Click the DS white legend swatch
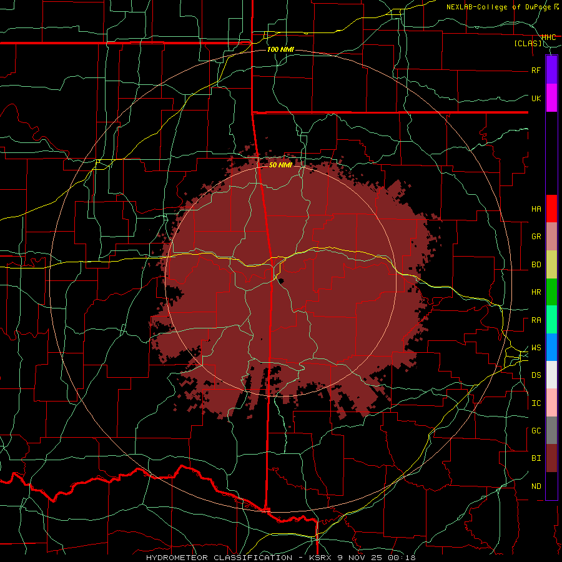 551,375
